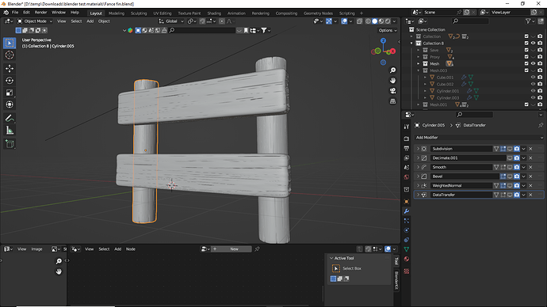Screen dimensions: 547x307
Task: Open the viewport Options dropdown
Action: click(388, 31)
